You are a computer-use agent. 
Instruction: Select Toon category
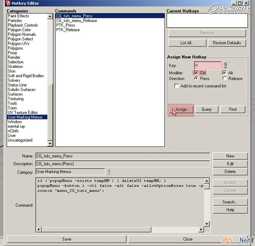[x=27, y=108]
